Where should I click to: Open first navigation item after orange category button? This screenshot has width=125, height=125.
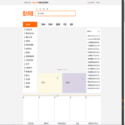coord(43,24)
